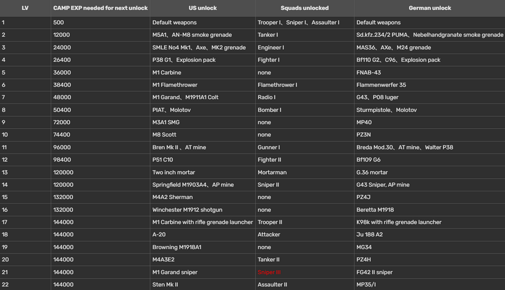Click the Squads unlocked column header
Viewport: 505px width, 290px height.
tap(305, 8)
